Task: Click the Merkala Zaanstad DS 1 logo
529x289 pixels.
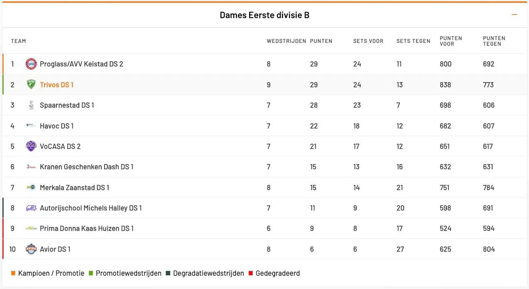Action: (31, 187)
